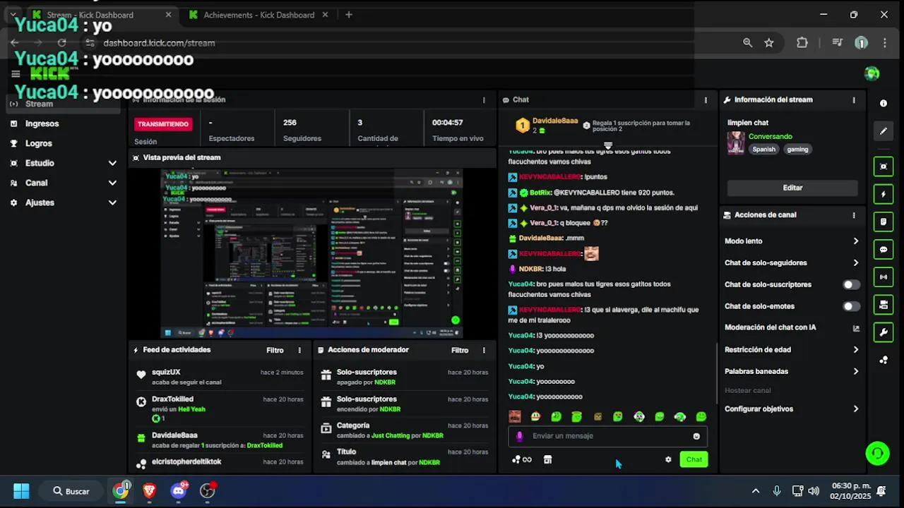Open Información del stream three-dot menu
Viewport: 904px width, 508px height.
[854, 100]
